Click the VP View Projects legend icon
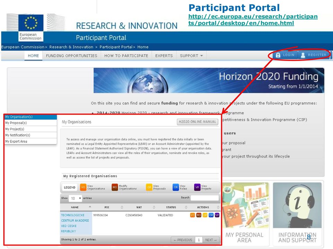 pyautogui.click(x=197, y=187)
